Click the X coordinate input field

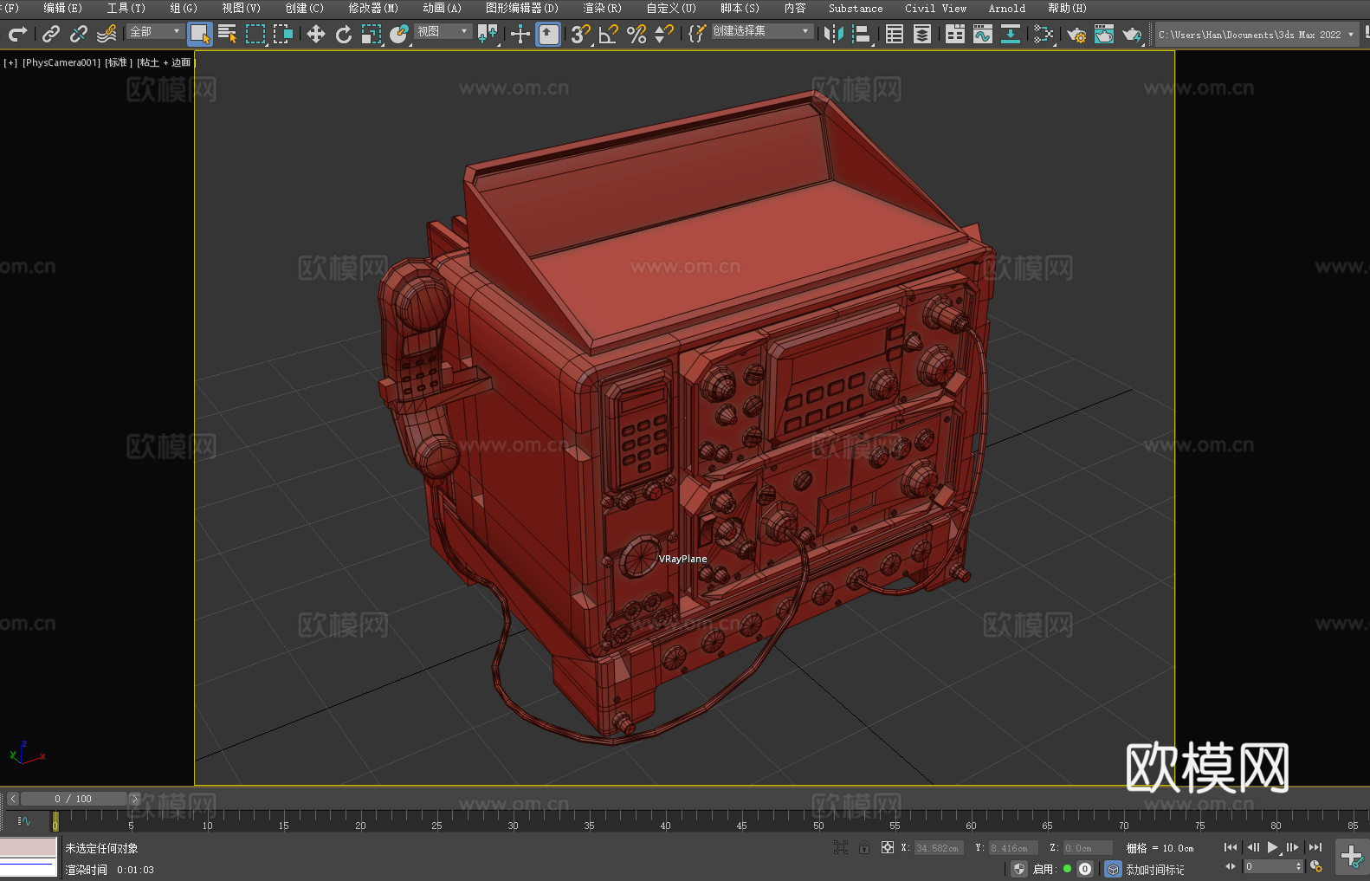click(x=938, y=848)
